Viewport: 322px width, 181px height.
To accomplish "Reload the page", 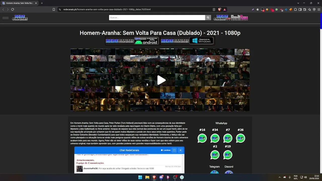I will point(13,10).
